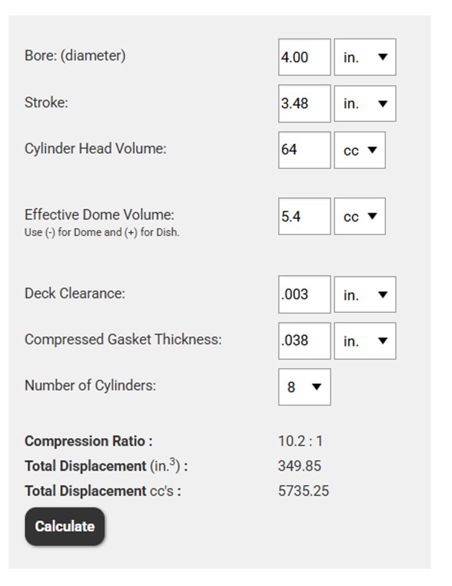Viewport: 452px width, 586px height.
Task: Open the Number of Cylinders dropdown
Action: (x=304, y=387)
